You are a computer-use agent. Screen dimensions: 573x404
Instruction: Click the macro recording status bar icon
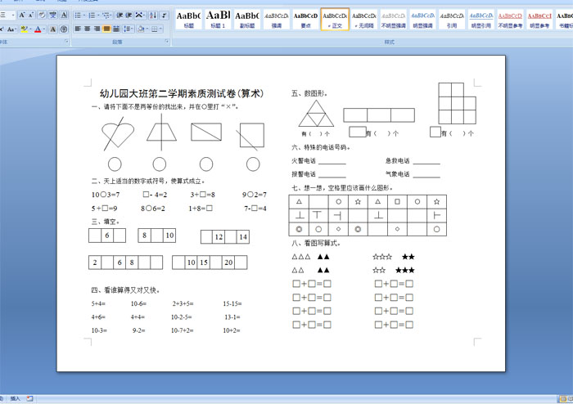(29, 398)
